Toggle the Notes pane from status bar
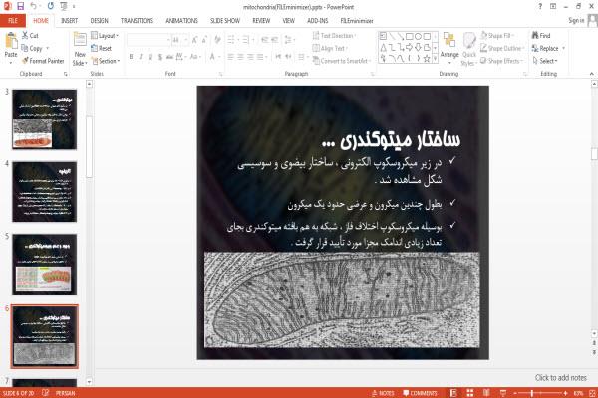The image size is (598, 398). pyautogui.click(x=383, y=393)
